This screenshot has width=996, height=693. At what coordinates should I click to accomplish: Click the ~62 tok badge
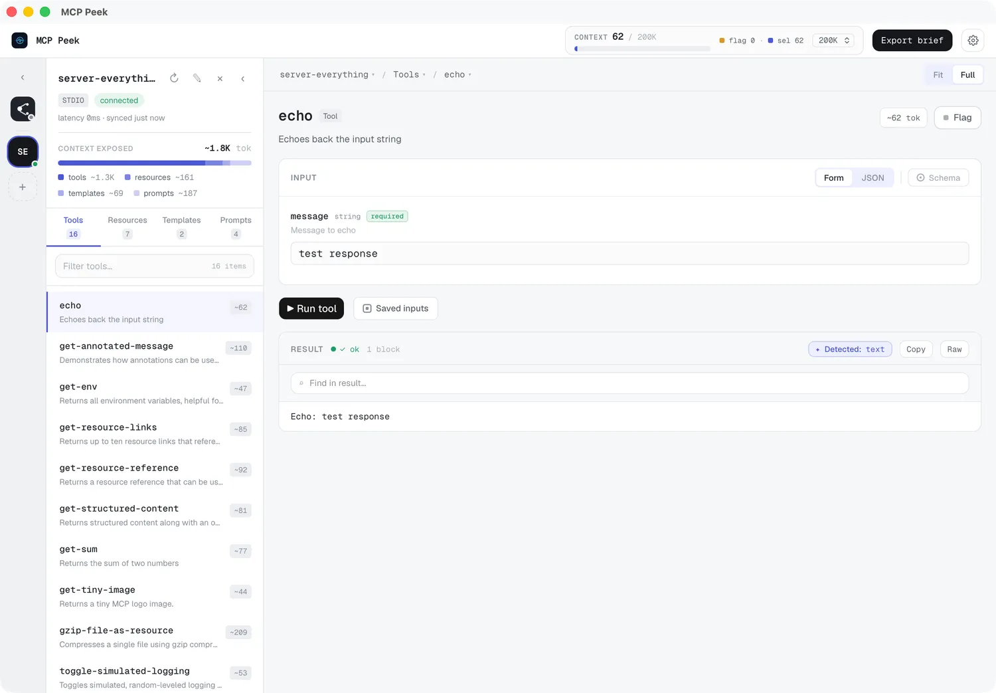(x=904, y=118)
